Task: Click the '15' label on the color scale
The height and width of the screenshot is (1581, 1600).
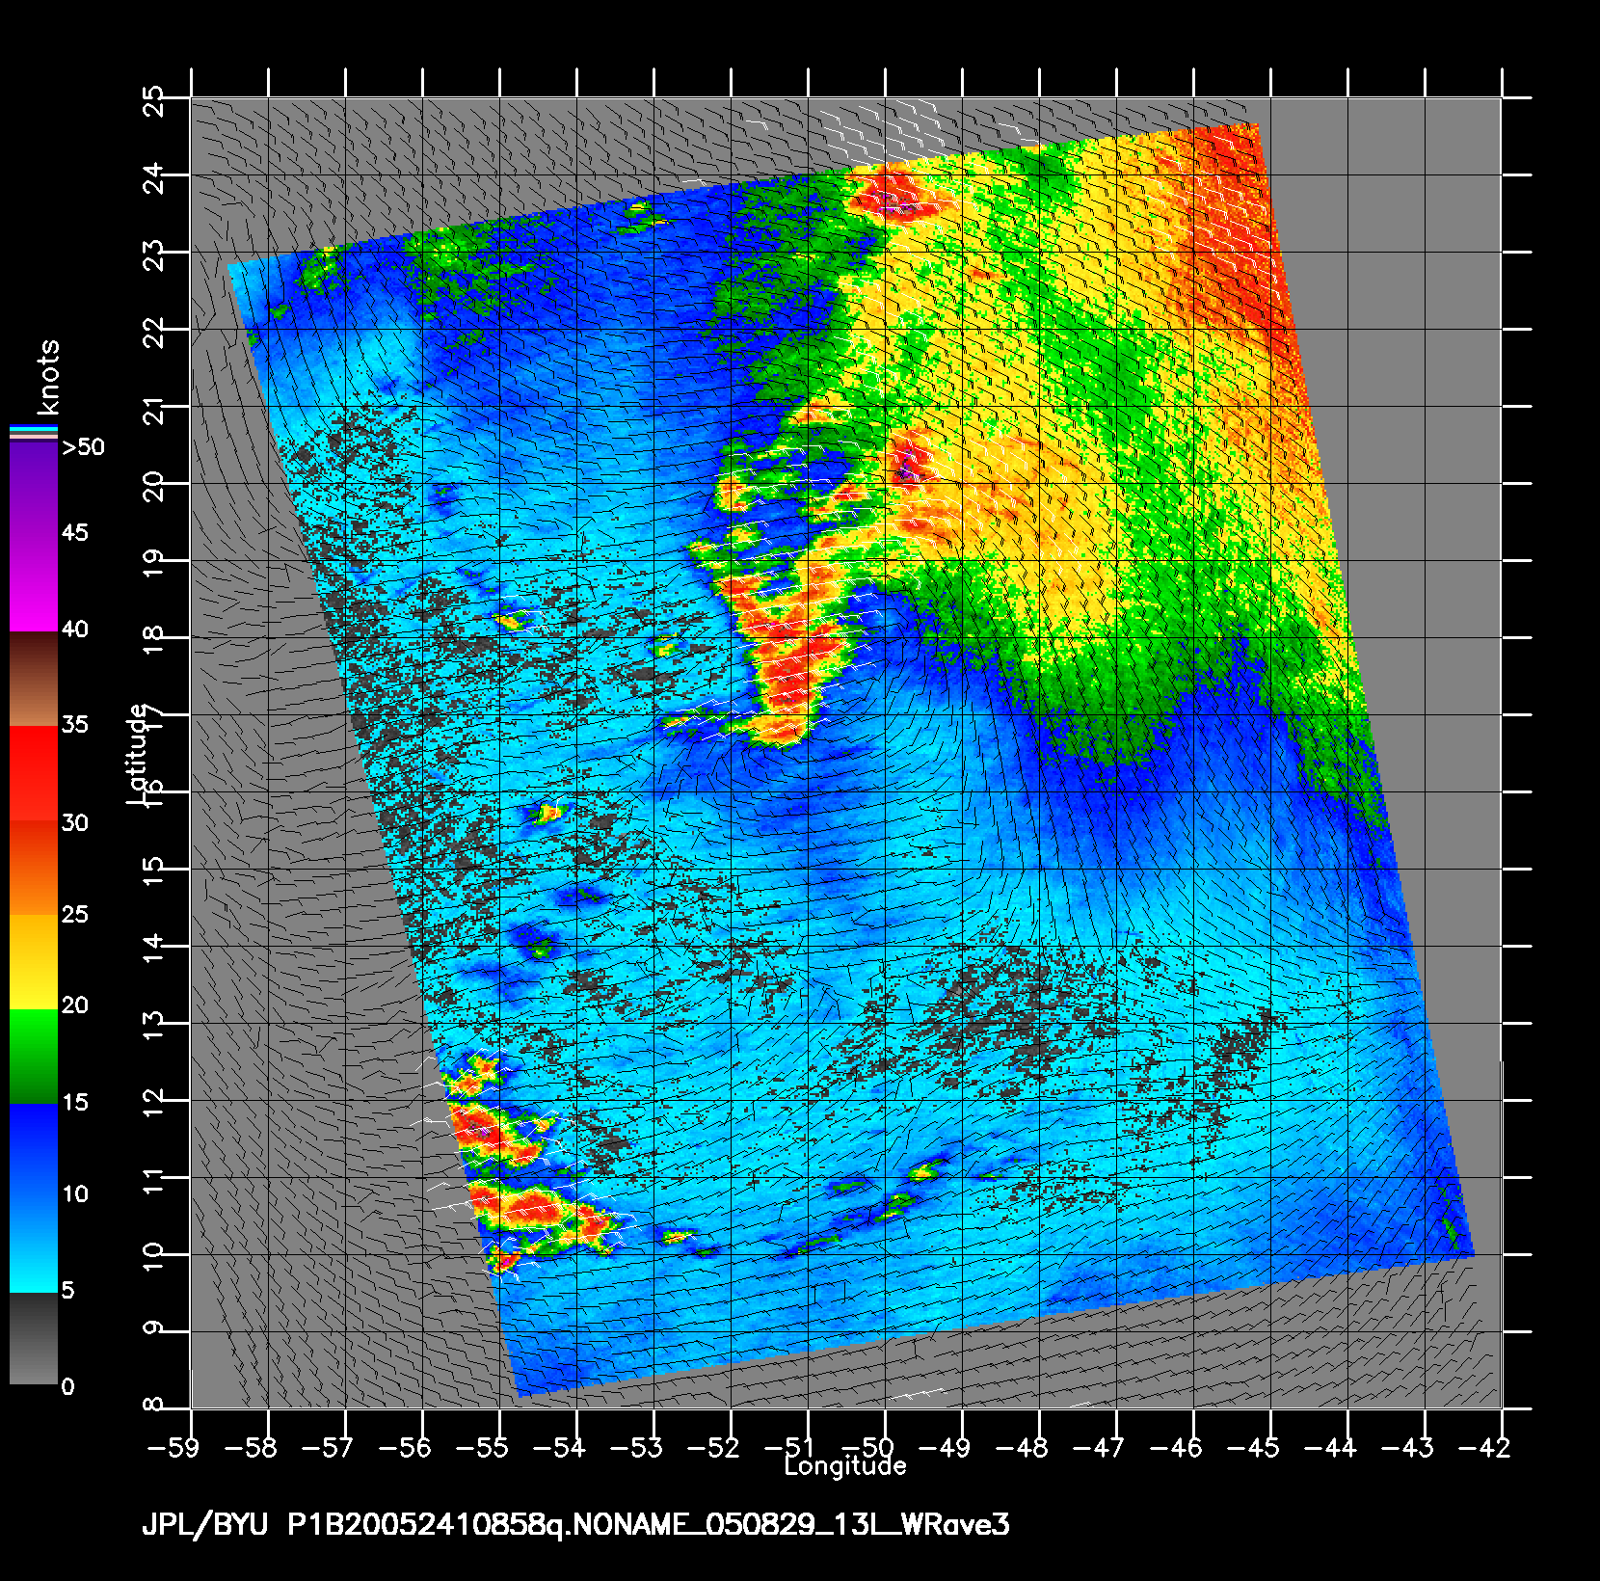Action: pos(74,1102)
